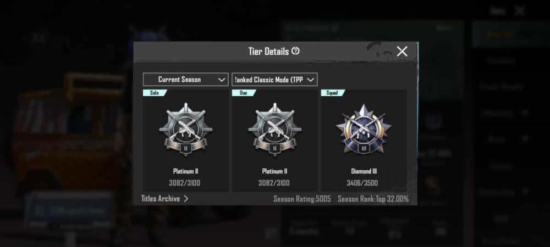Select the Solo Platinum II badge icon
The width and height of the screenshot is (550, 247).
(x=185, y=129)
